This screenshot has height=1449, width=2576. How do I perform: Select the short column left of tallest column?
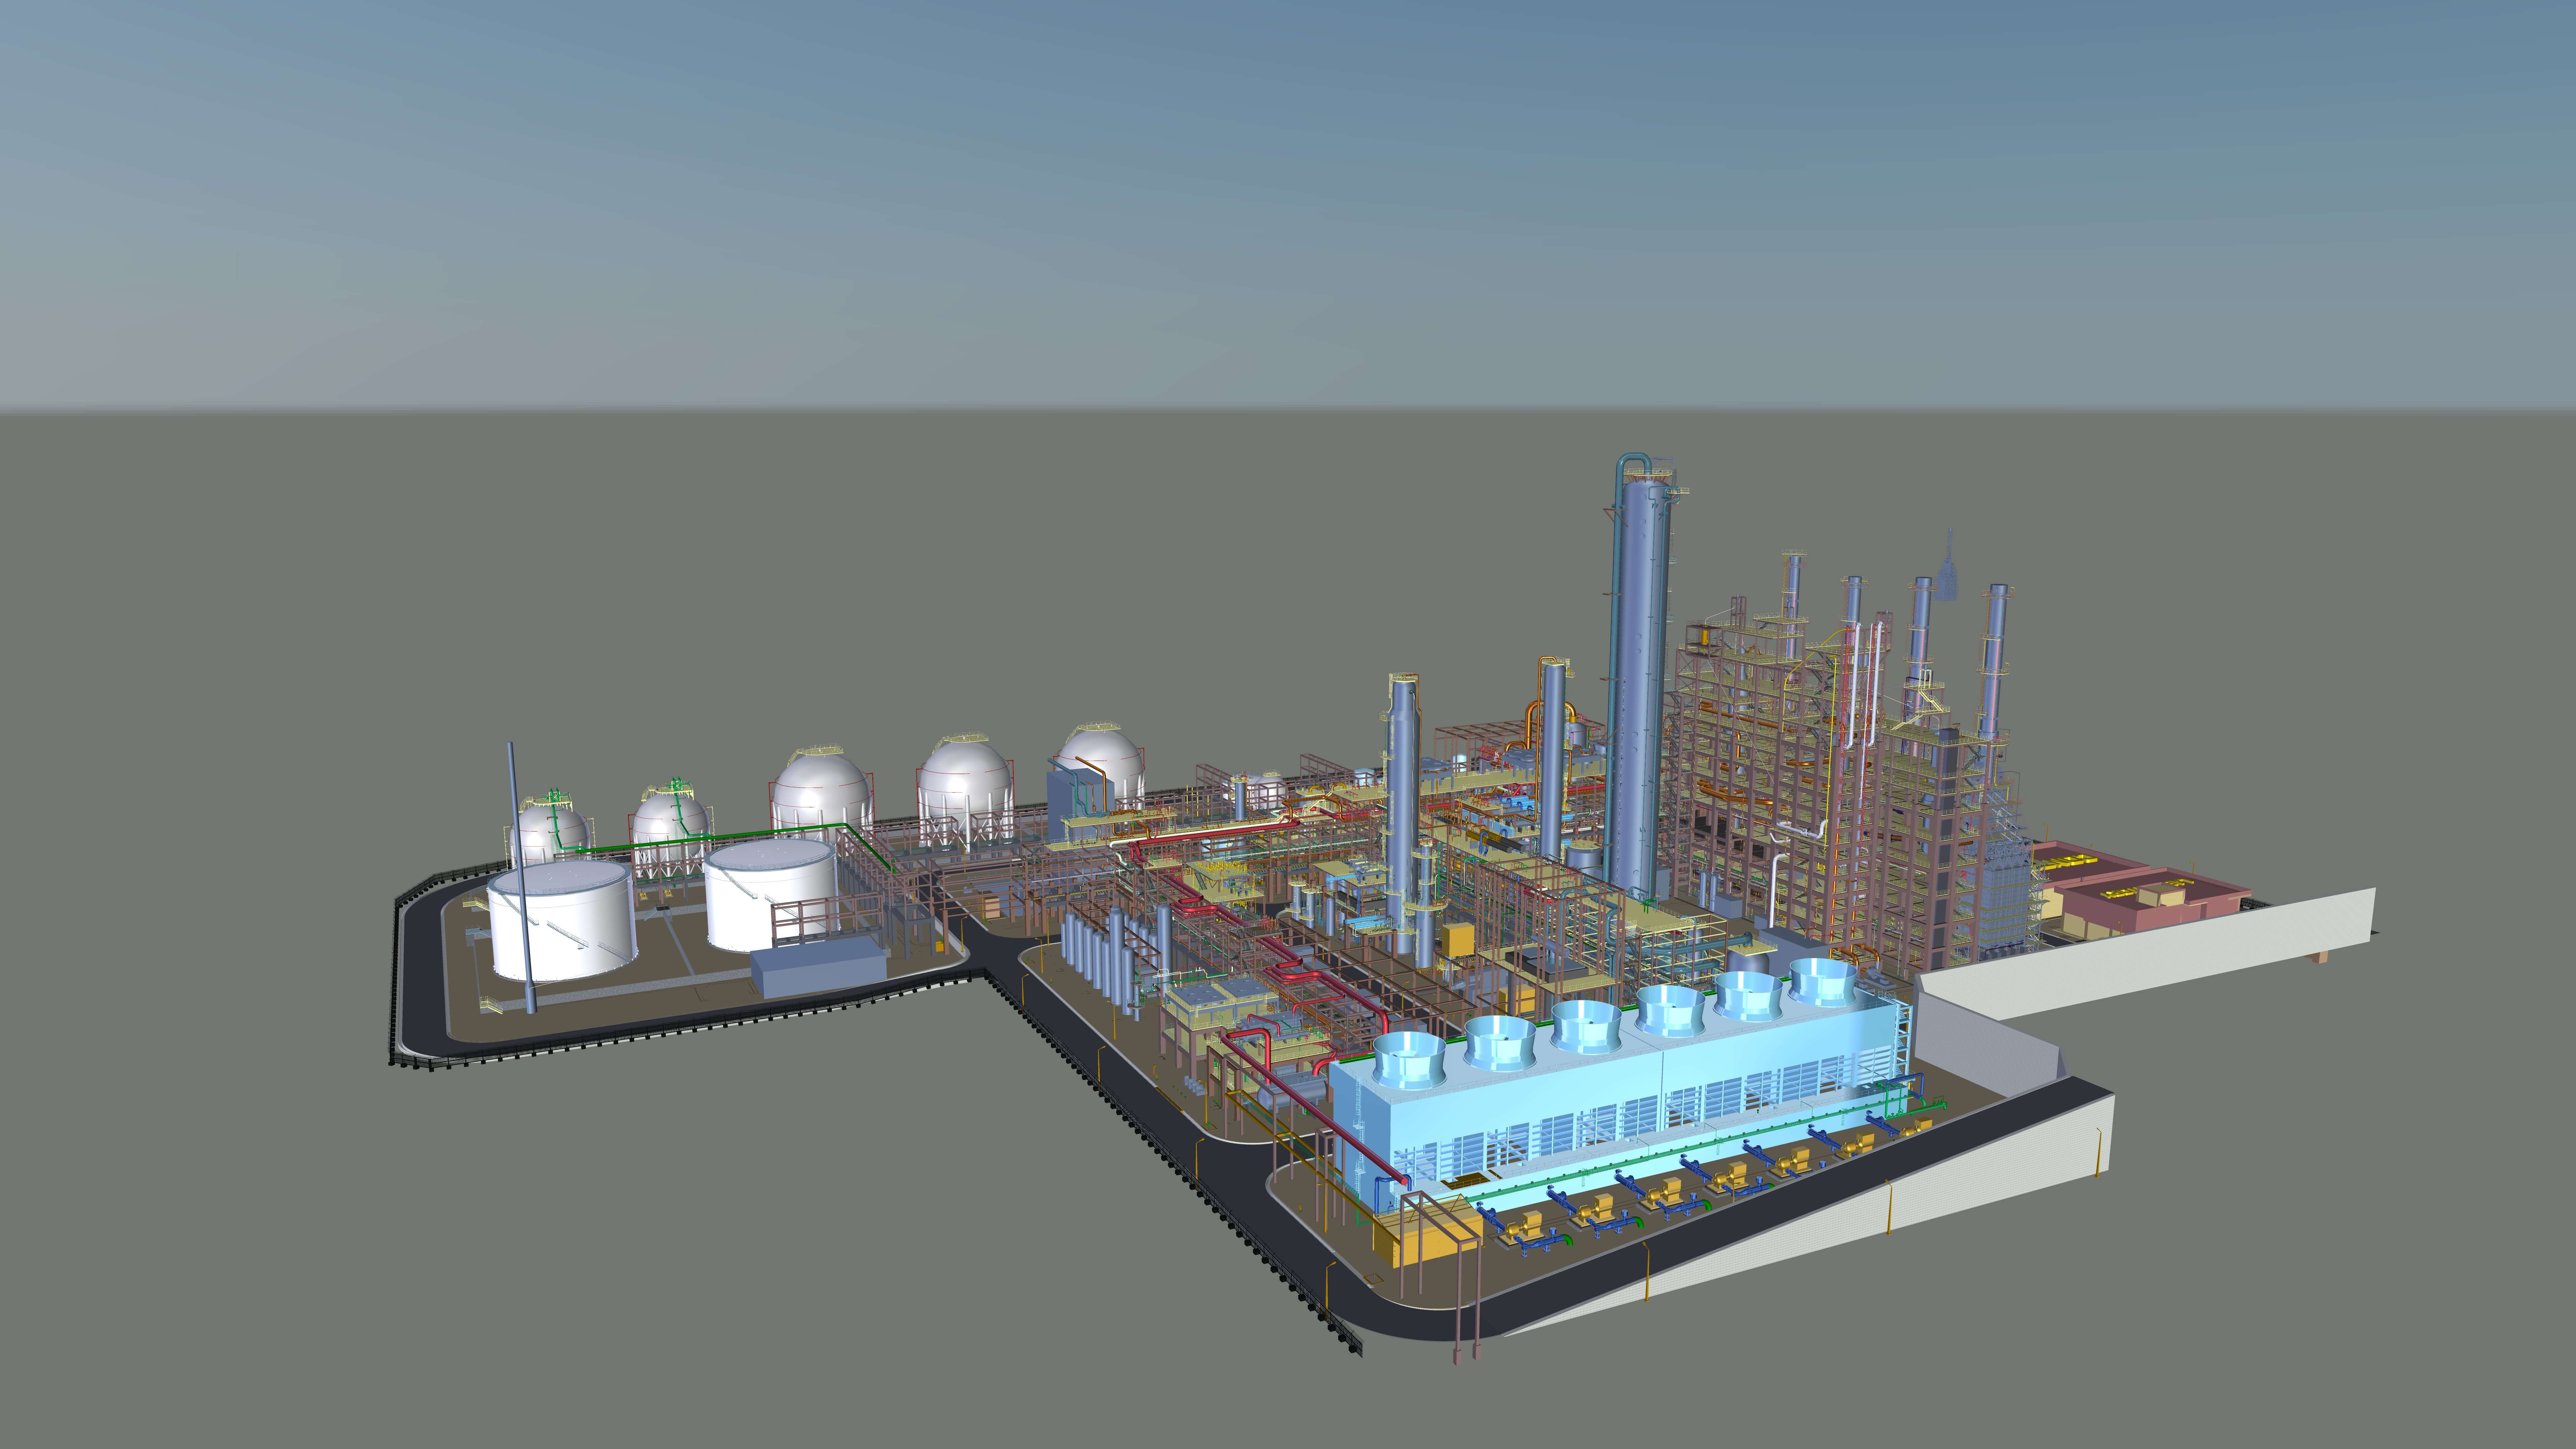tap(1553, 760)
